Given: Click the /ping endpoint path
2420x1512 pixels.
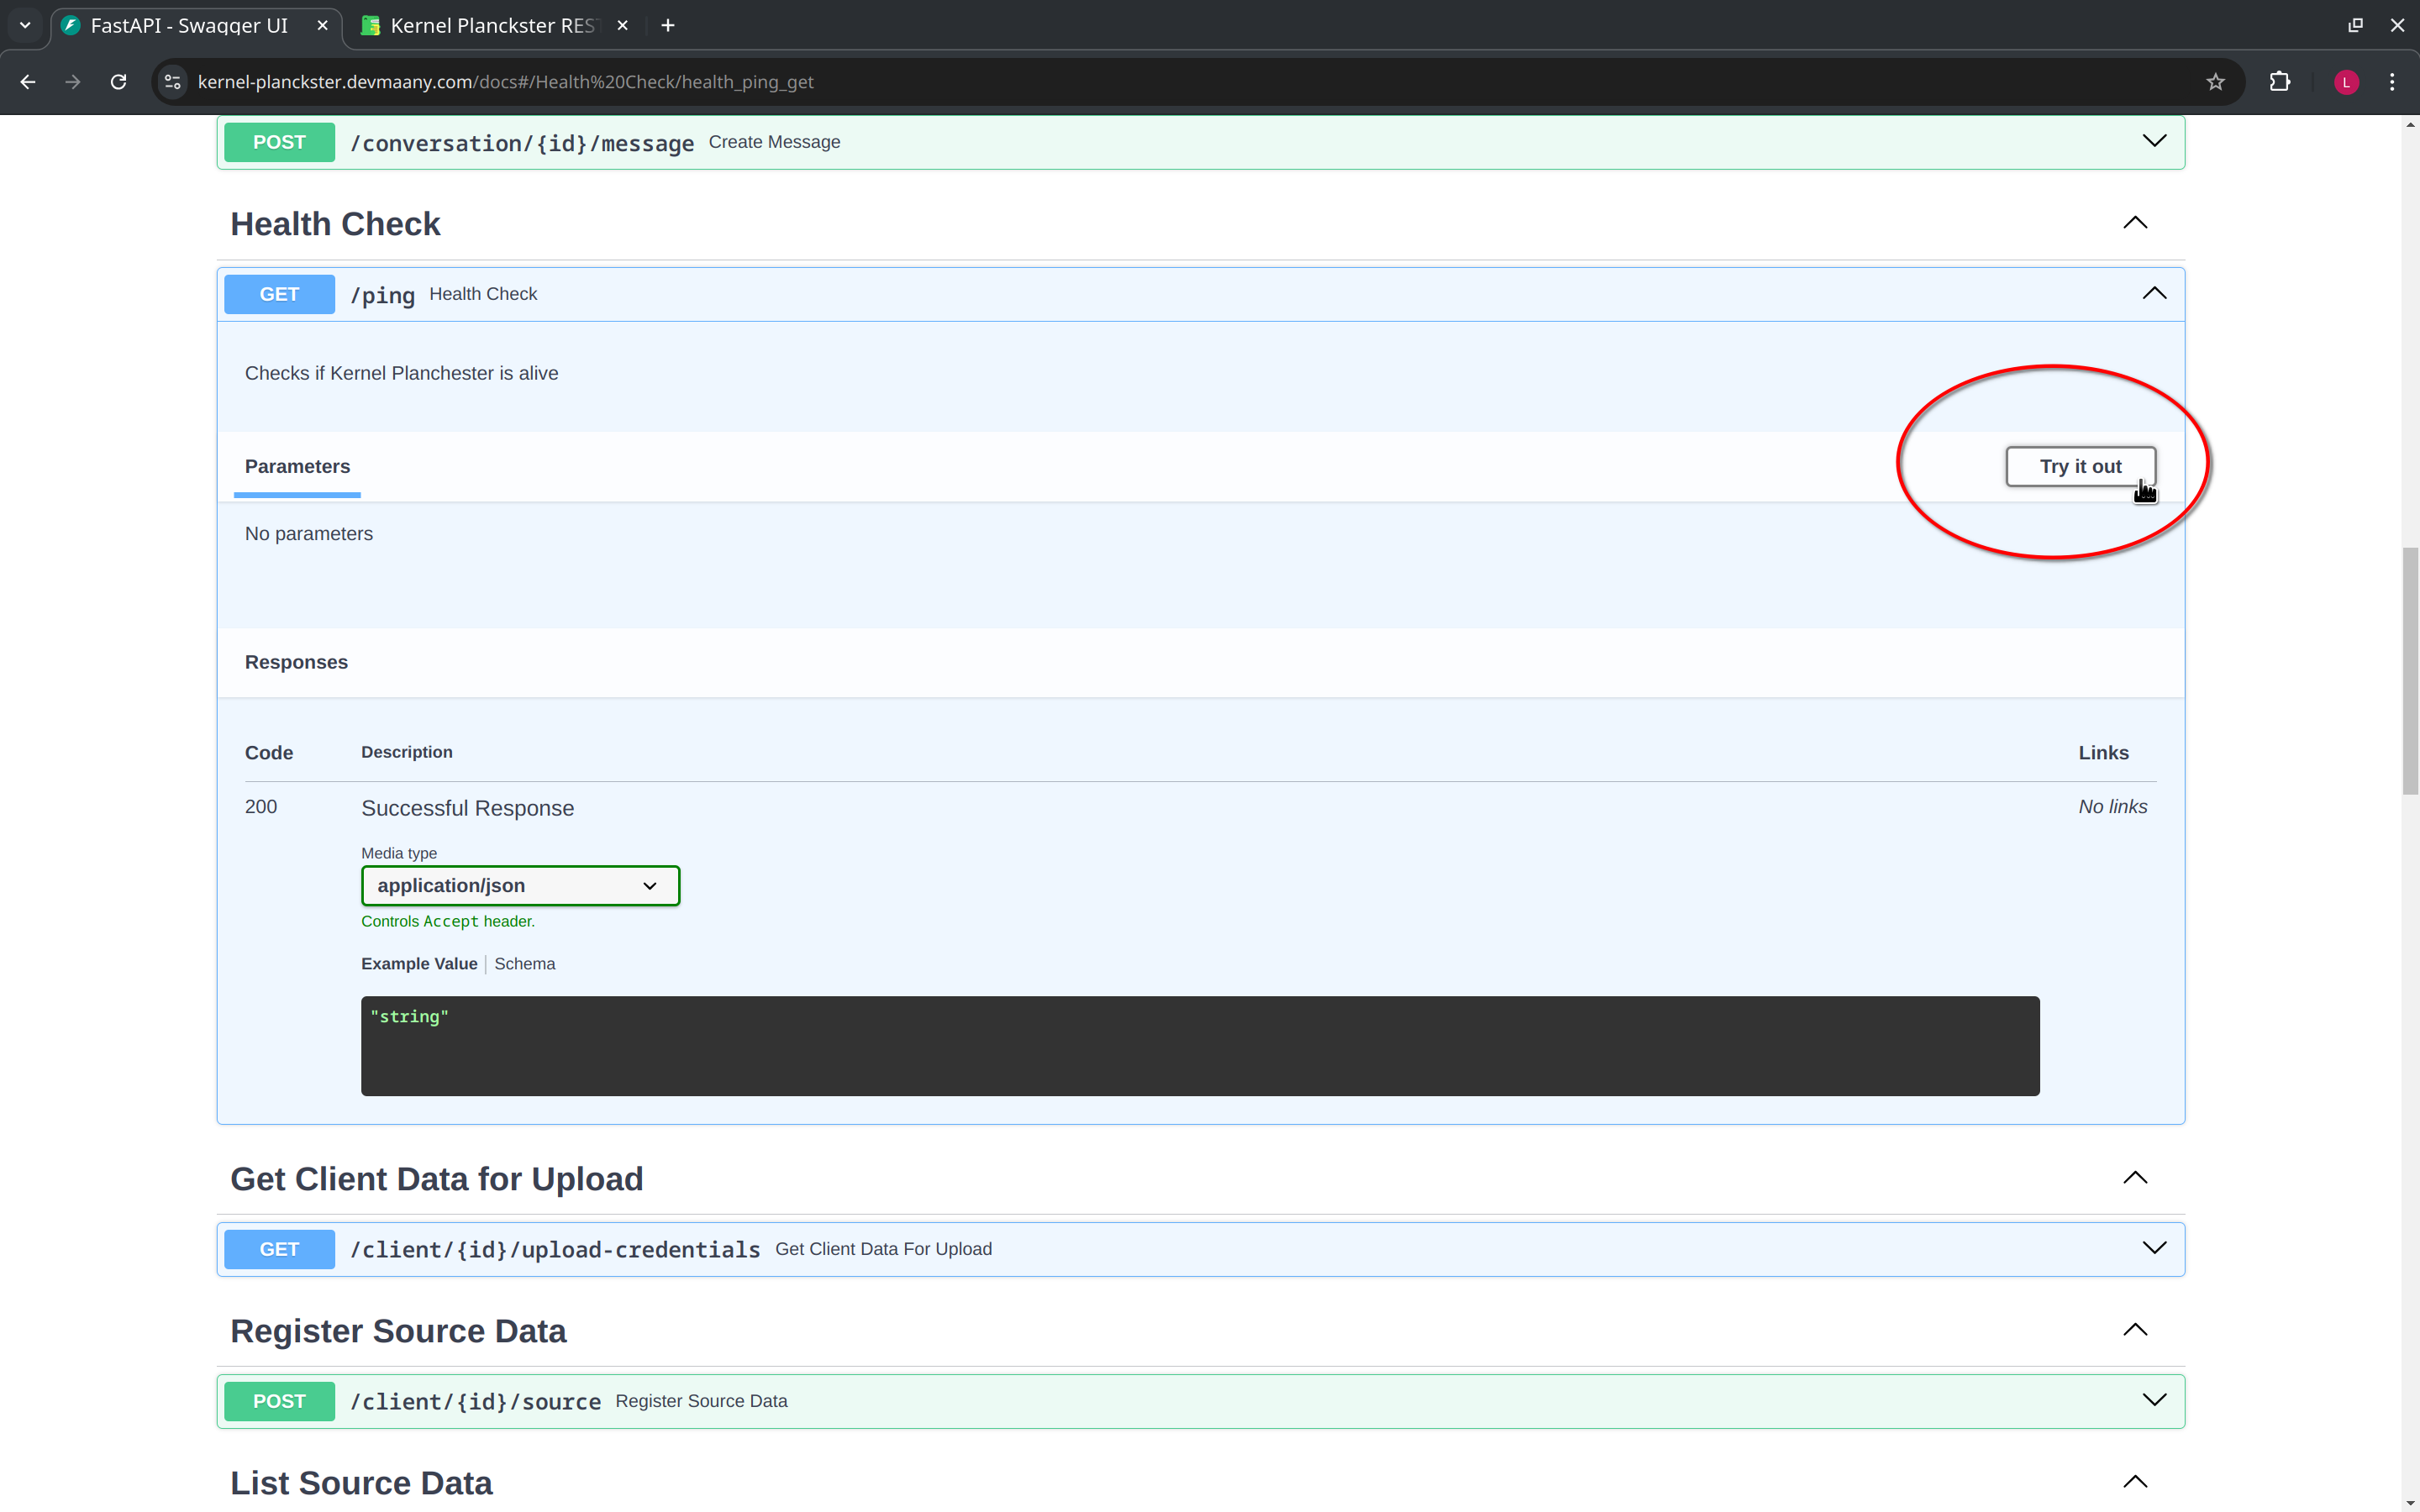Looking at the screenshot, I should pyautogui.click(x=382, y=296).
